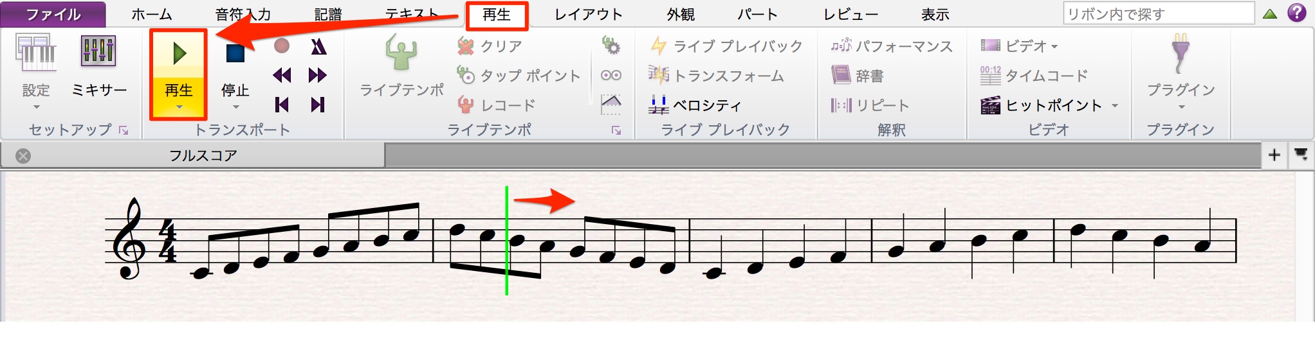Jump the playback line to the start
Image resolution: width=1315 pixels, height=348 pixels.
281,105
